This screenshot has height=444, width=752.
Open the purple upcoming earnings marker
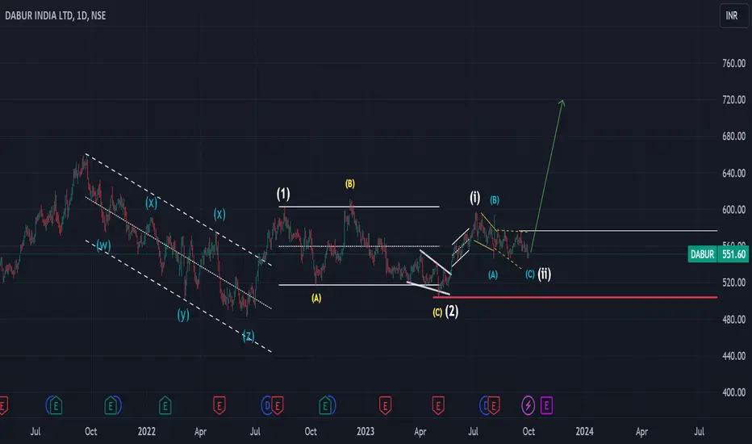click(546, 405)
